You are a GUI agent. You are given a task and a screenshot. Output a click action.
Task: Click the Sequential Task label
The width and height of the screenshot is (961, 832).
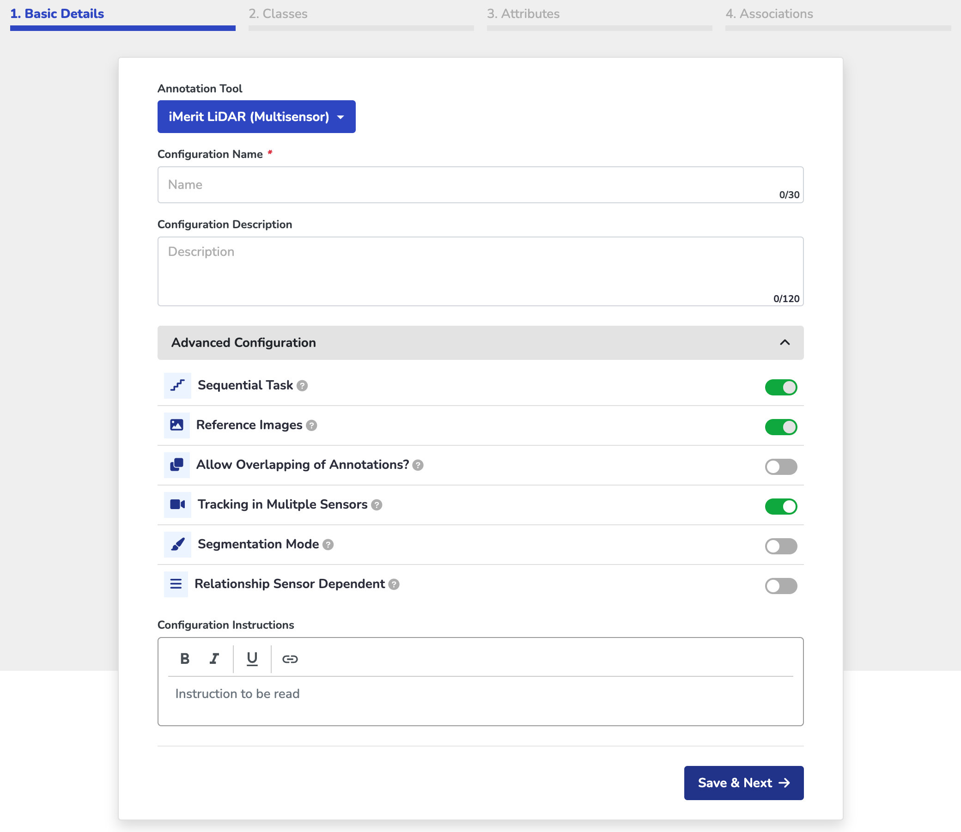coord(245,385)
